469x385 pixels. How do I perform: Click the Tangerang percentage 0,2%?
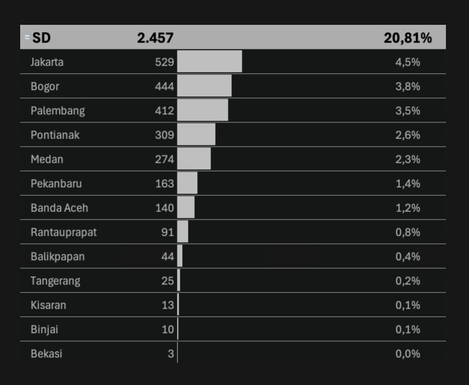click(x=408, y=281)
